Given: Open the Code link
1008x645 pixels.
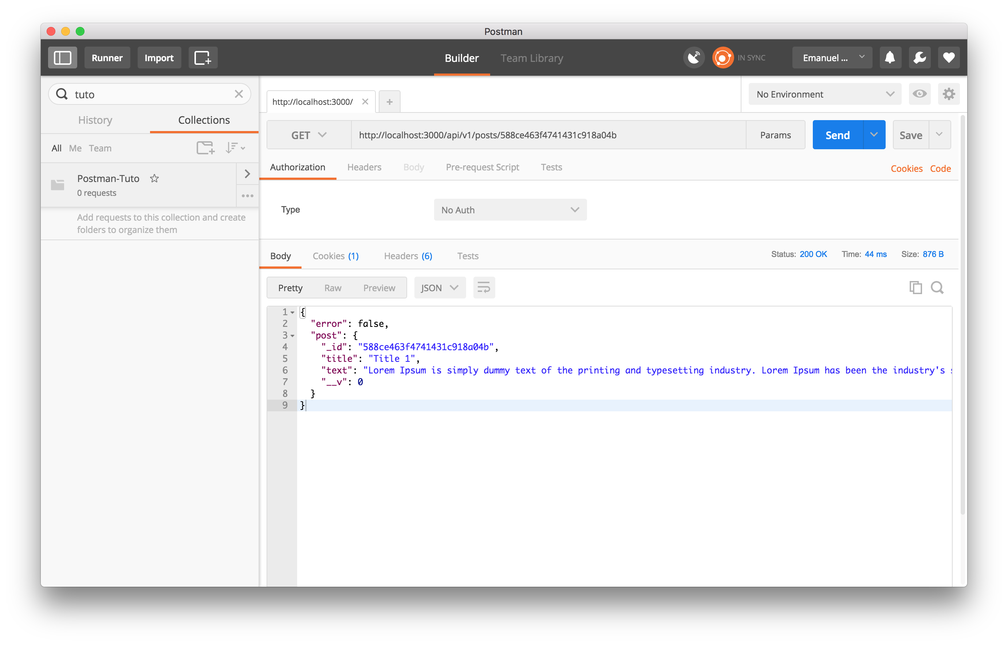Looking at the screenshot, I should pyautogui.click(x=940, y=169).
